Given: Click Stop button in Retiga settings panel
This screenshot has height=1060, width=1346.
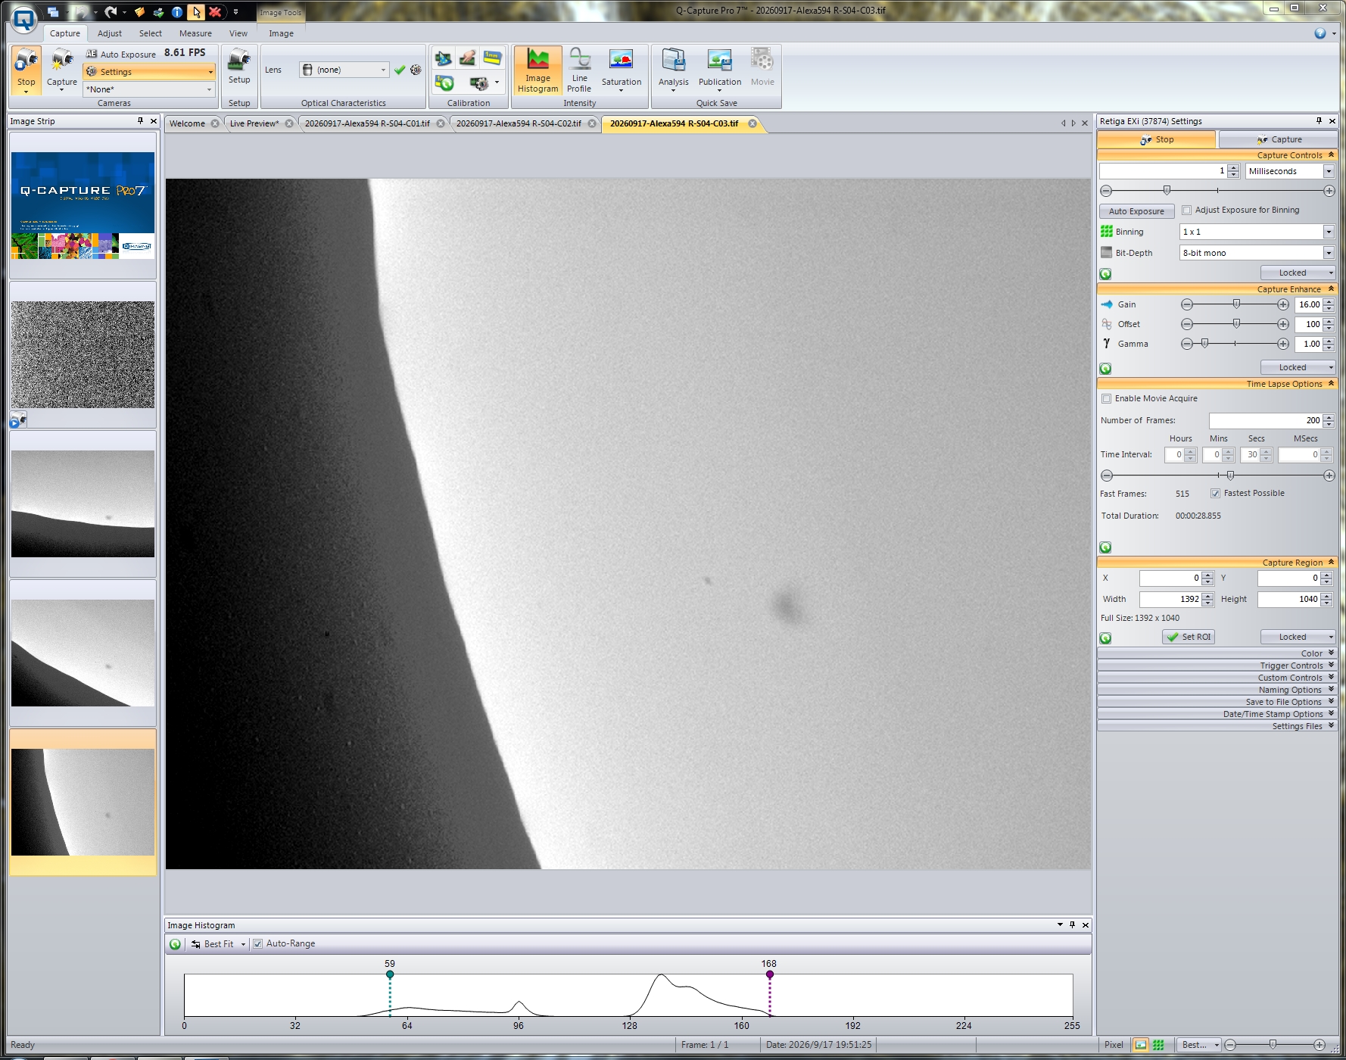Looking at the screenshot, I should [1156, 139].
